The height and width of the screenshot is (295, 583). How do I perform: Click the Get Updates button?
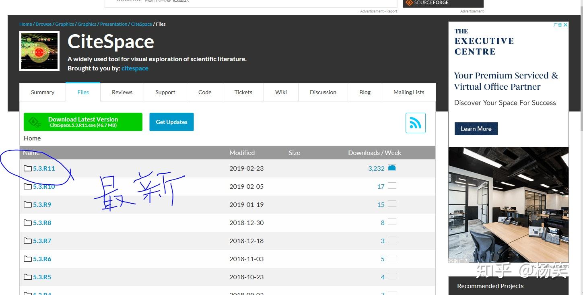(x=171, y=122)
